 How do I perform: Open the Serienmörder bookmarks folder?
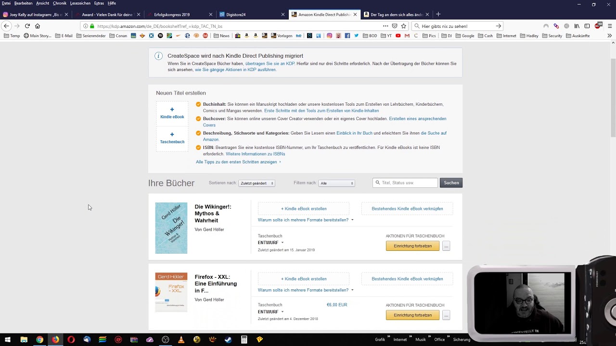[x=91, y=36]
